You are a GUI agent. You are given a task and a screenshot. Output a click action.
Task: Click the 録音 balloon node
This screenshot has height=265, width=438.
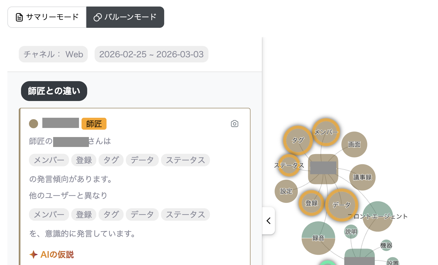[318, 238]
